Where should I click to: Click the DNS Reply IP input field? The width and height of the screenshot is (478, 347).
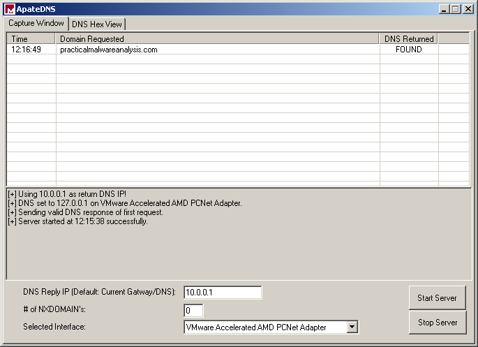[x=223, y=293]
